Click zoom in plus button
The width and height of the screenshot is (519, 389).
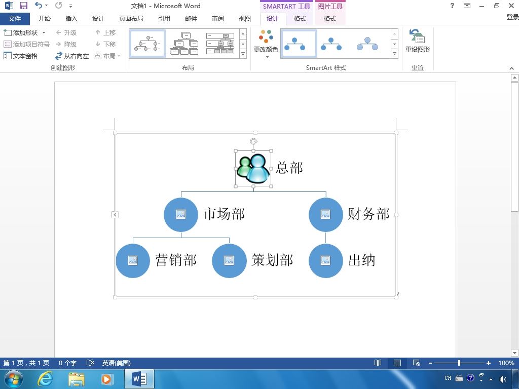[x=488, y=363]
